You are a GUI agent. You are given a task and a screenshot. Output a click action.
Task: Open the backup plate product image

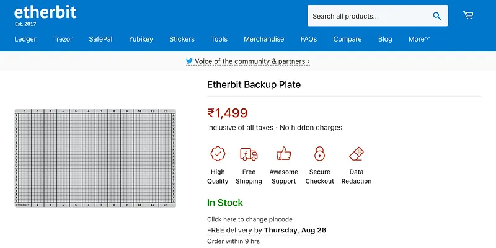[x=95, y=158]
